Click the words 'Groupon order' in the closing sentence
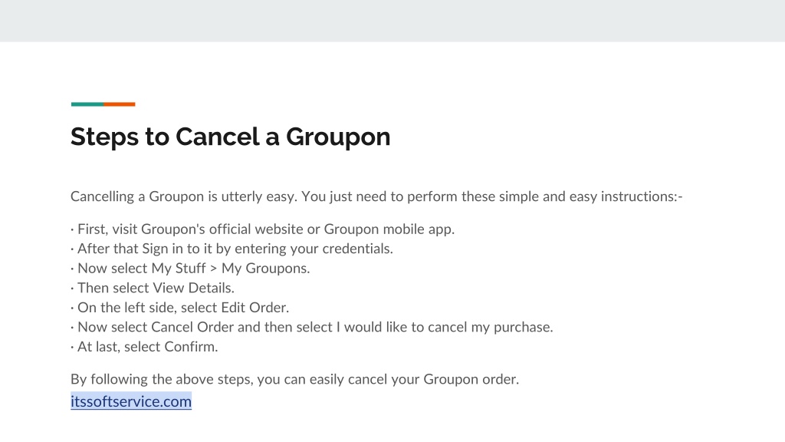Viewport: 785px width, 442px height. click(470, 379)
